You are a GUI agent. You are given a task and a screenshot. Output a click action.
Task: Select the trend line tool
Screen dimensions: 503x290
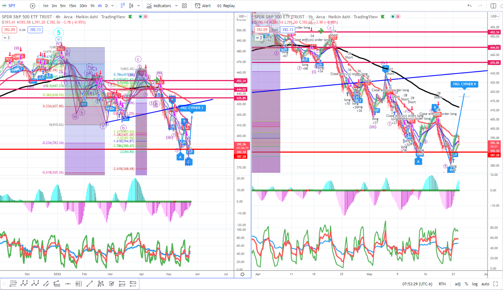pos(90,283)
